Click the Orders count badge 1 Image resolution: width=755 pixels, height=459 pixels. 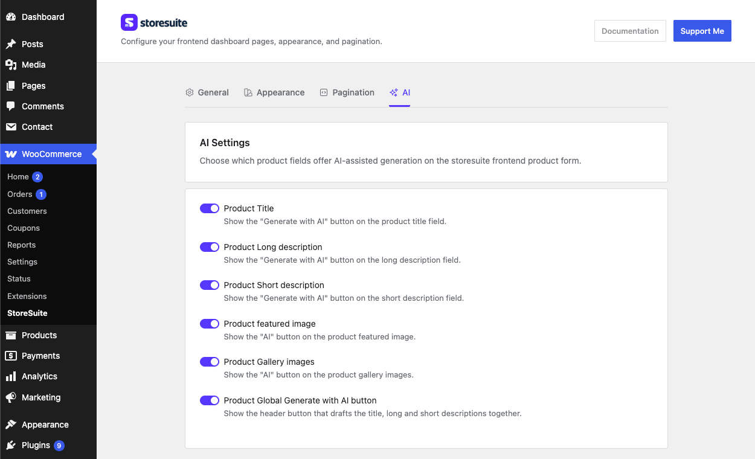pos(41,194)
